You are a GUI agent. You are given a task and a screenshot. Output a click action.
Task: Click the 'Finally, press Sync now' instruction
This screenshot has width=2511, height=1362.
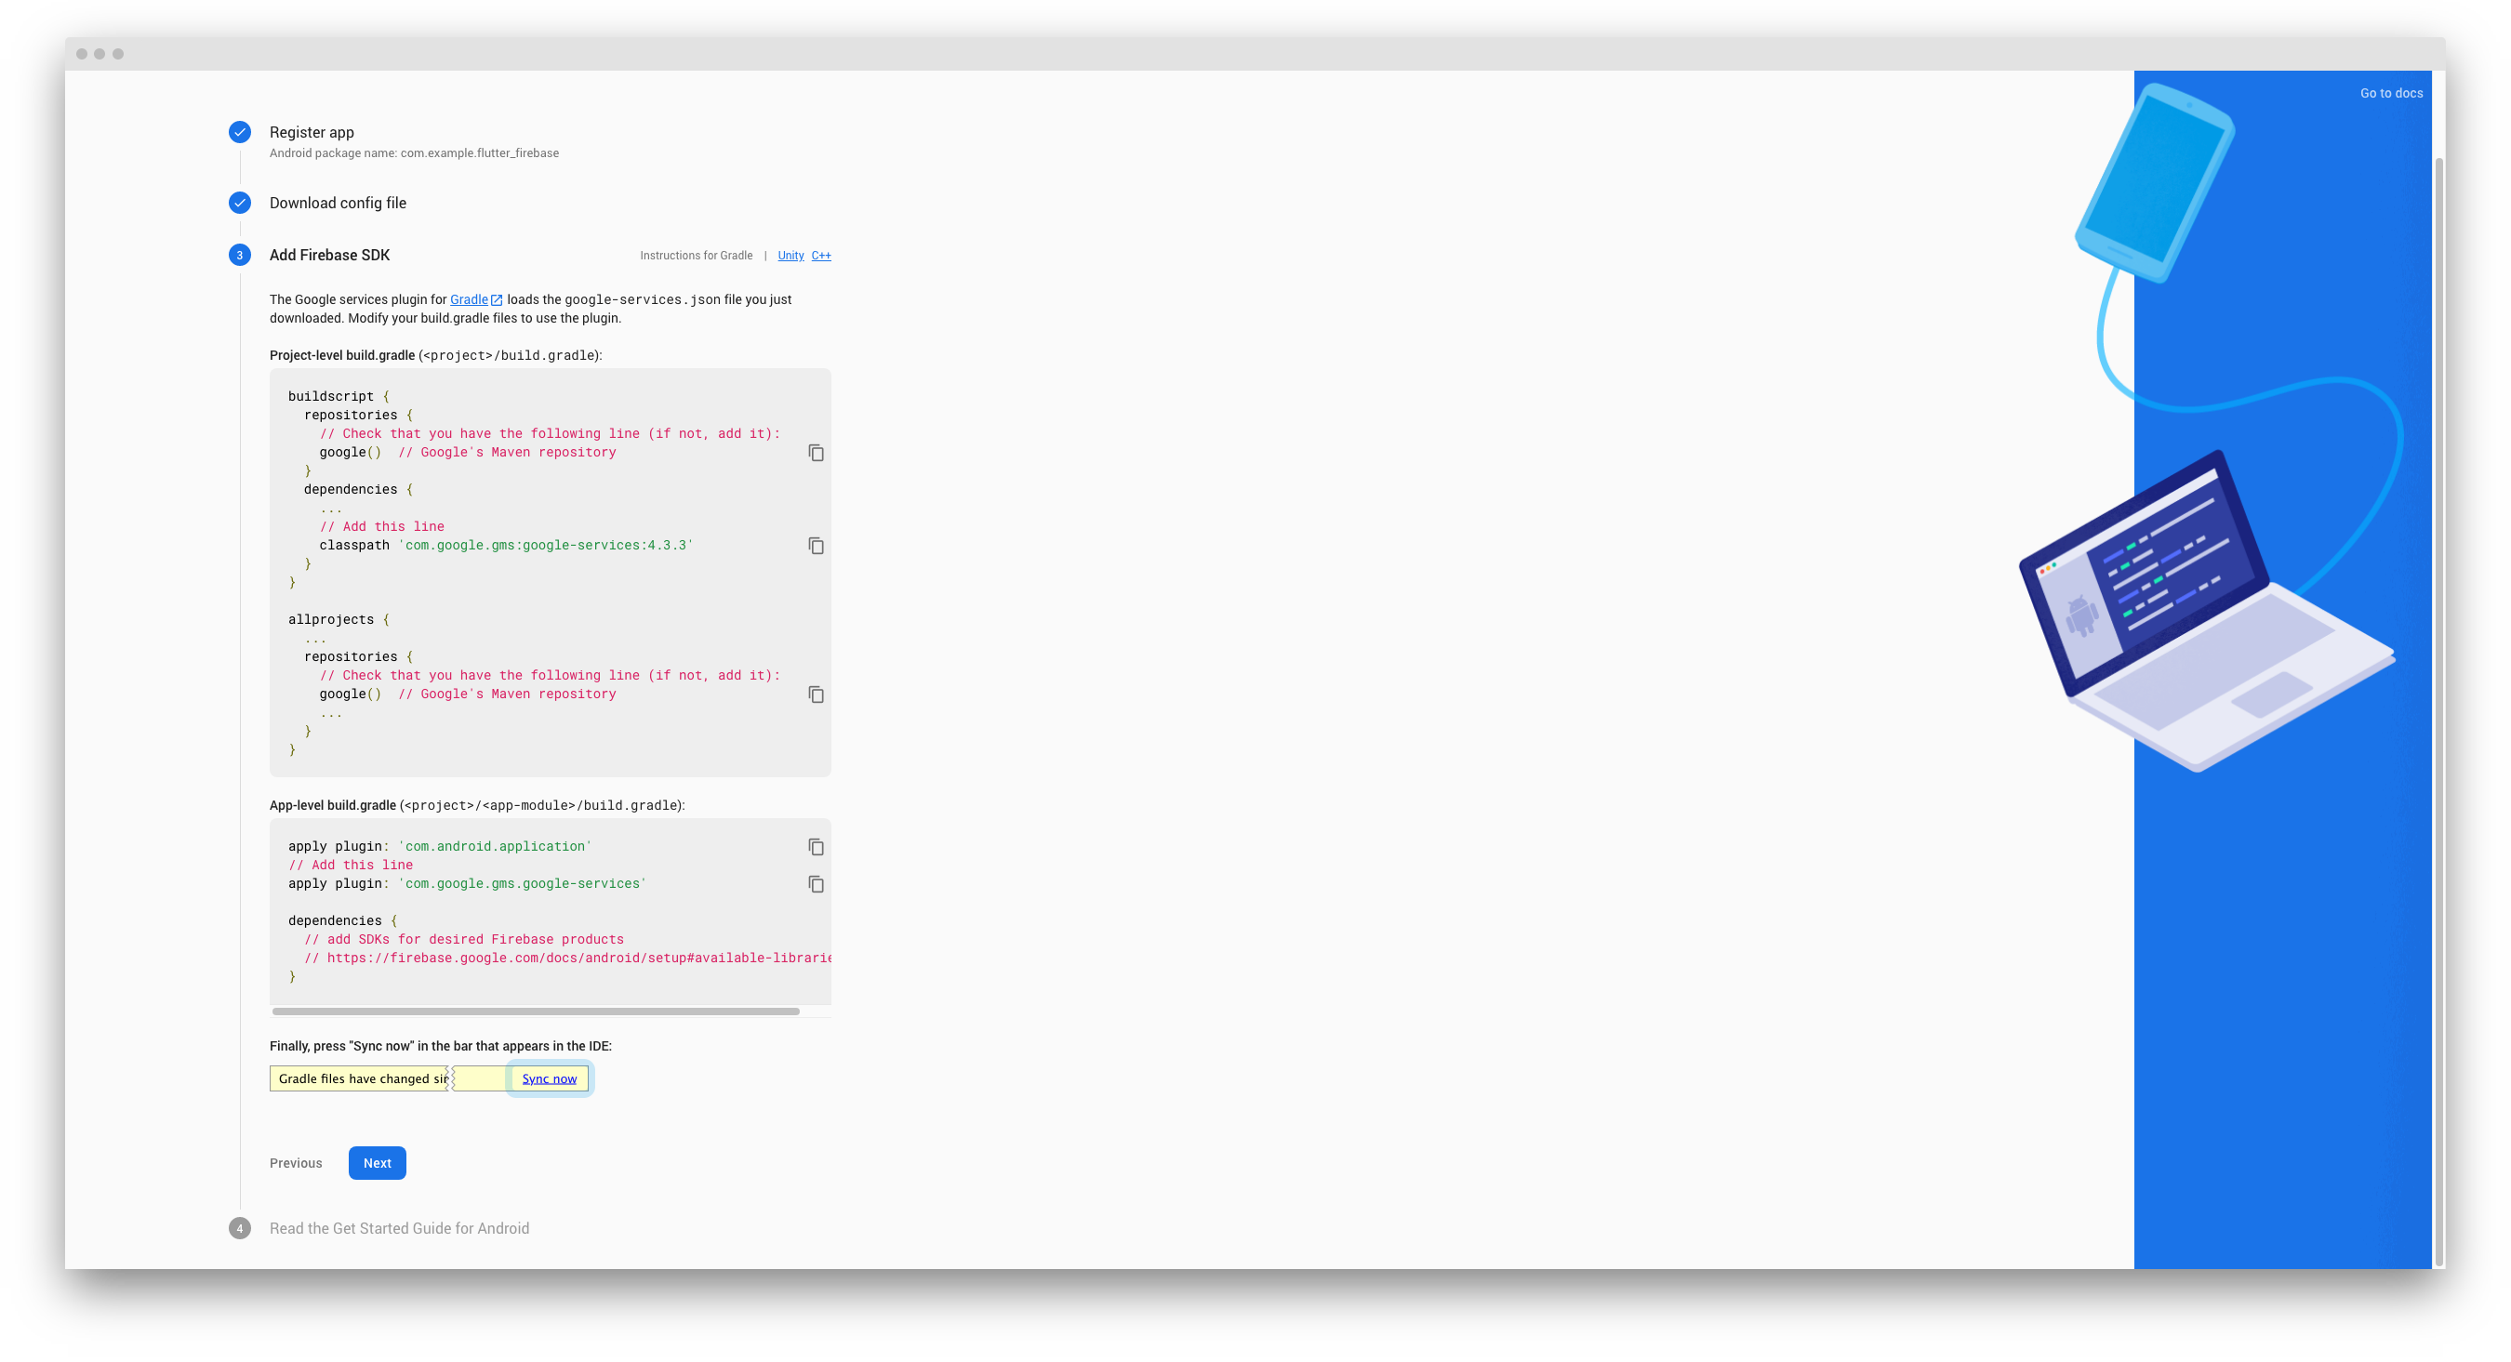[x=441, y=1046]
